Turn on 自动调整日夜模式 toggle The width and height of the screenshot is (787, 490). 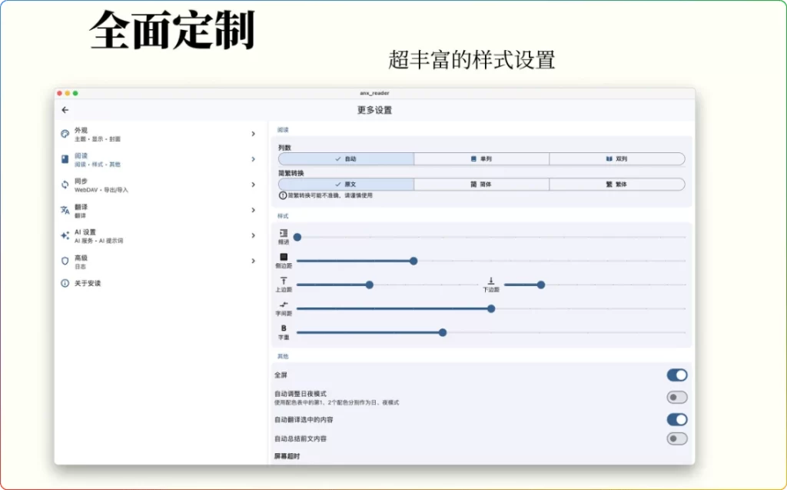click(x=676, y=396)
